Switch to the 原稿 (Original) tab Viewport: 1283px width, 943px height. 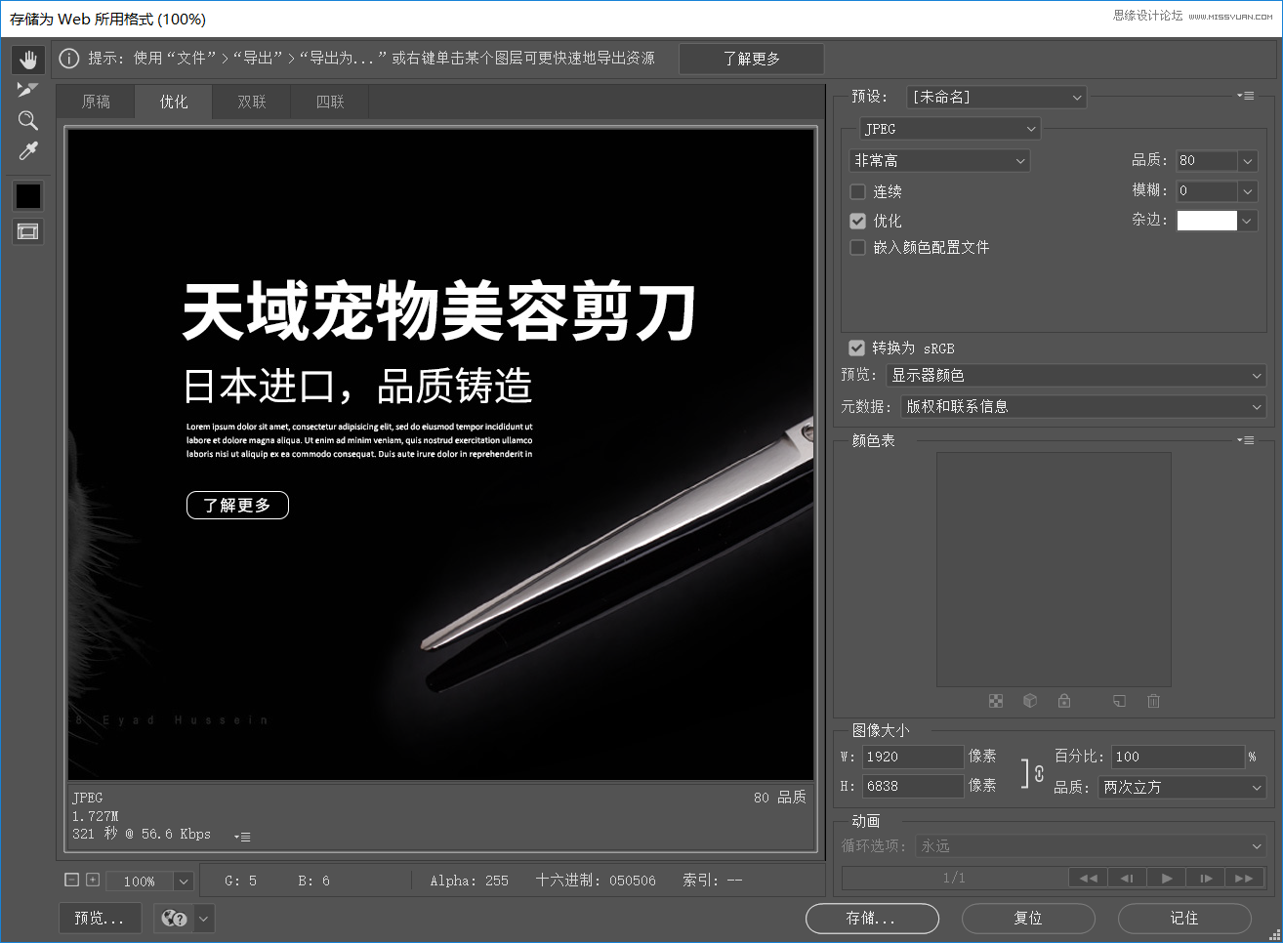pos(96,102)
